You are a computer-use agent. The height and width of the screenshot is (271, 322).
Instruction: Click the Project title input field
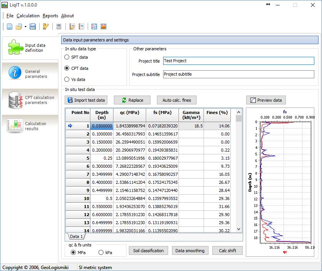click(x=239, y=61)
